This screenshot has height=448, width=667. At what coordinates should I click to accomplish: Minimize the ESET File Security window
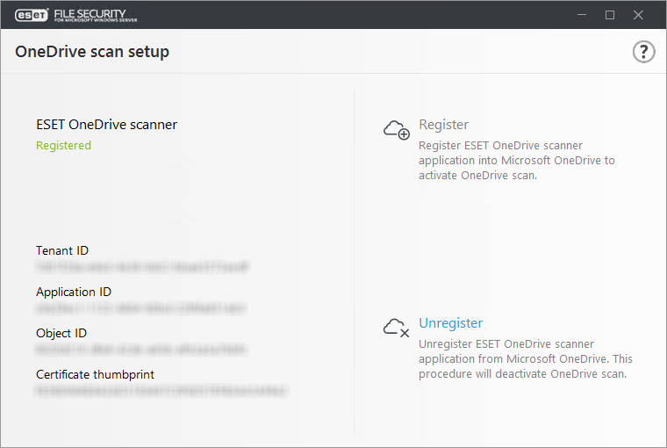tap(582, 15)
